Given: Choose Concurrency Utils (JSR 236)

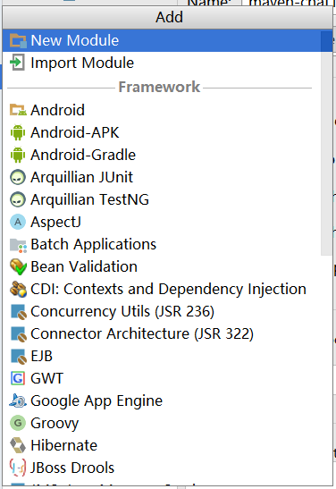Looking at the screenshot, I should coord(162,311).
